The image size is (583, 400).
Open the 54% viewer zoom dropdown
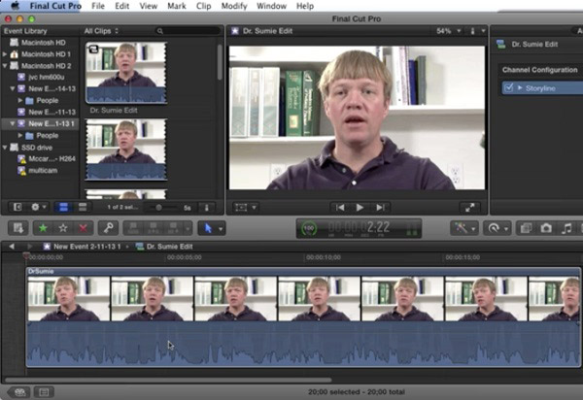click(x=448, y=31)
